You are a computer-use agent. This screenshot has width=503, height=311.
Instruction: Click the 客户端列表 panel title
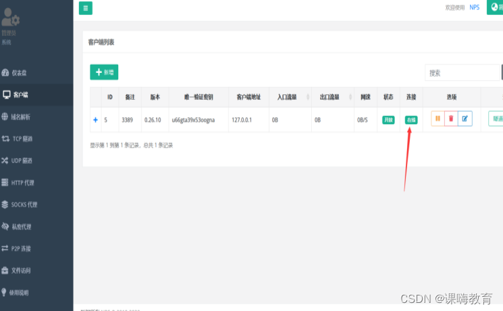[101, 42]
